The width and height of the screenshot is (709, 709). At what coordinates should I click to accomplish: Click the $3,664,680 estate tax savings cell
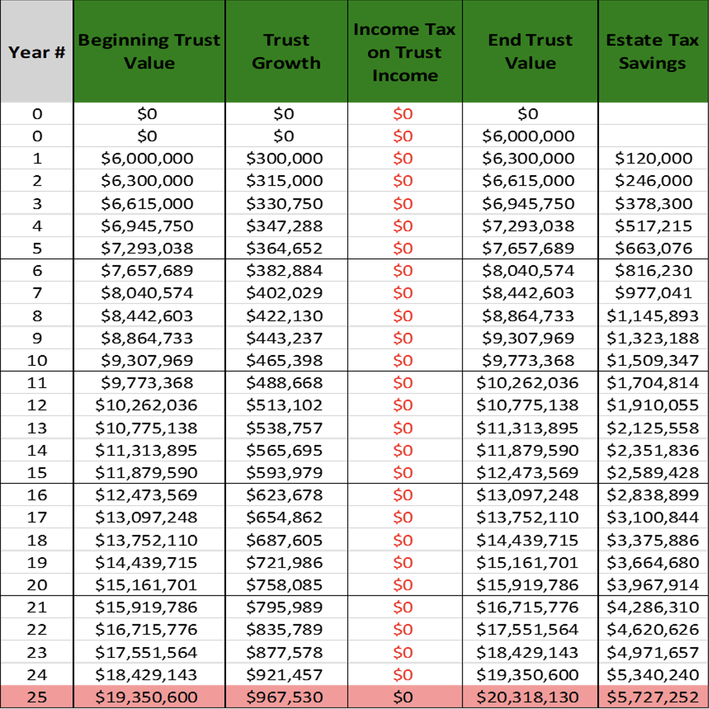point(653,562)
